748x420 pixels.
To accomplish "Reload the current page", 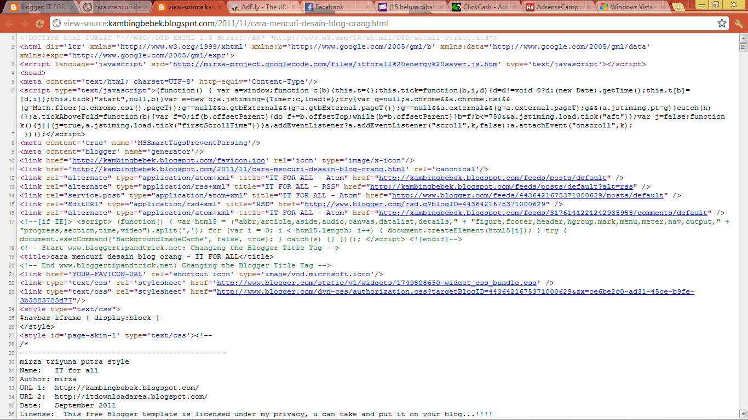I will tap(40, 24).
